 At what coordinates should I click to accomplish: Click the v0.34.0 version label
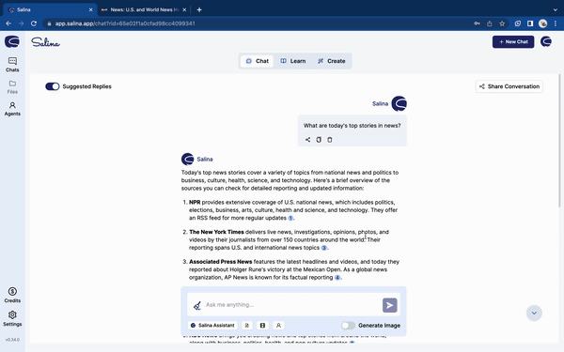(12, 340)
